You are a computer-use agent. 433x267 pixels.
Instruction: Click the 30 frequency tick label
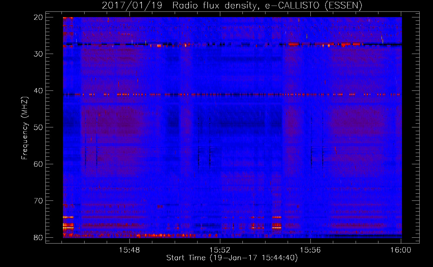(38, 54)
